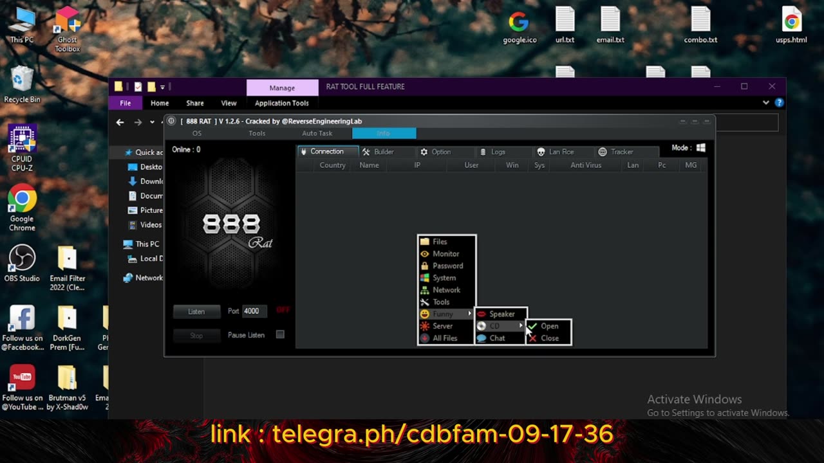The width and height of the screenshot is (824, 463).
Task: Select the usps.html desktop file
Action: (x=792, y=26)
